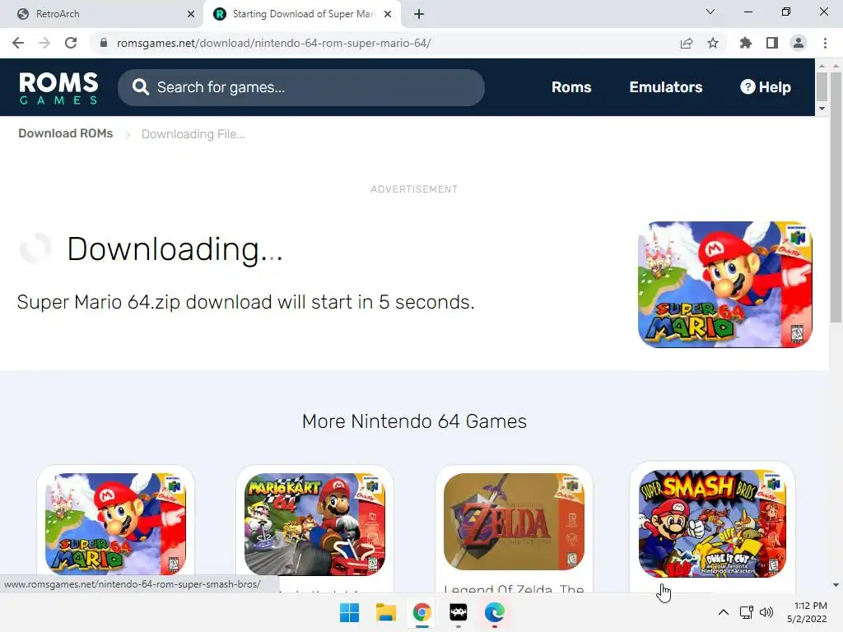Open the Roms menu
Screen dimensions: 843x632
tap(571, 87)
